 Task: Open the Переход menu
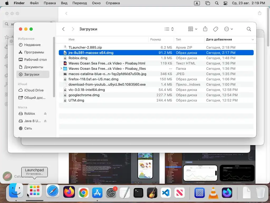(80, 3)
